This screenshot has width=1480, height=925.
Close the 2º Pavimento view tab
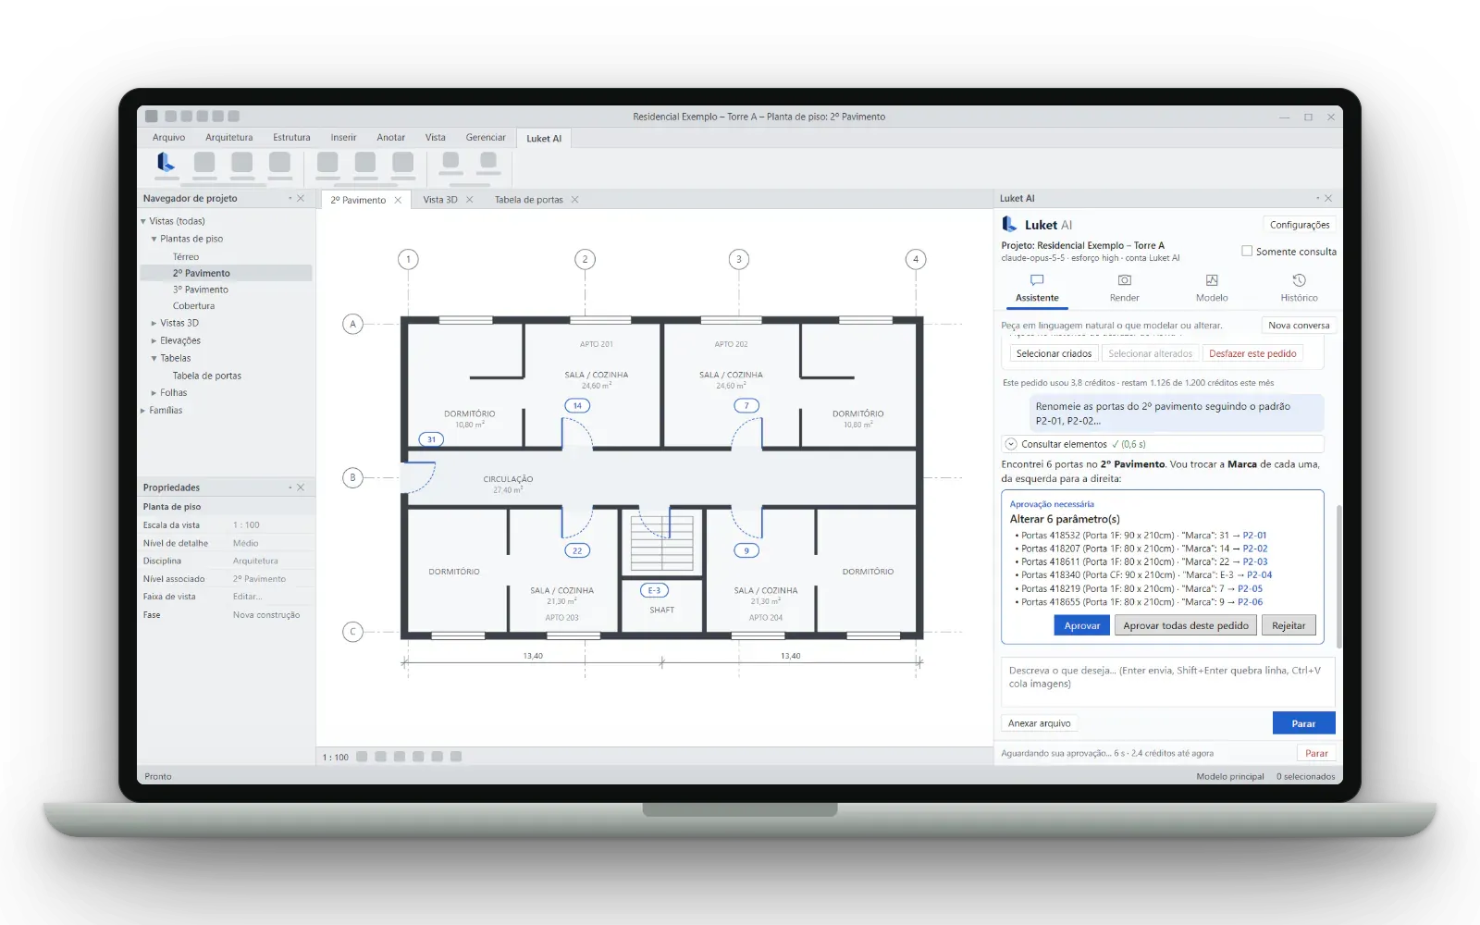[398, 200]
